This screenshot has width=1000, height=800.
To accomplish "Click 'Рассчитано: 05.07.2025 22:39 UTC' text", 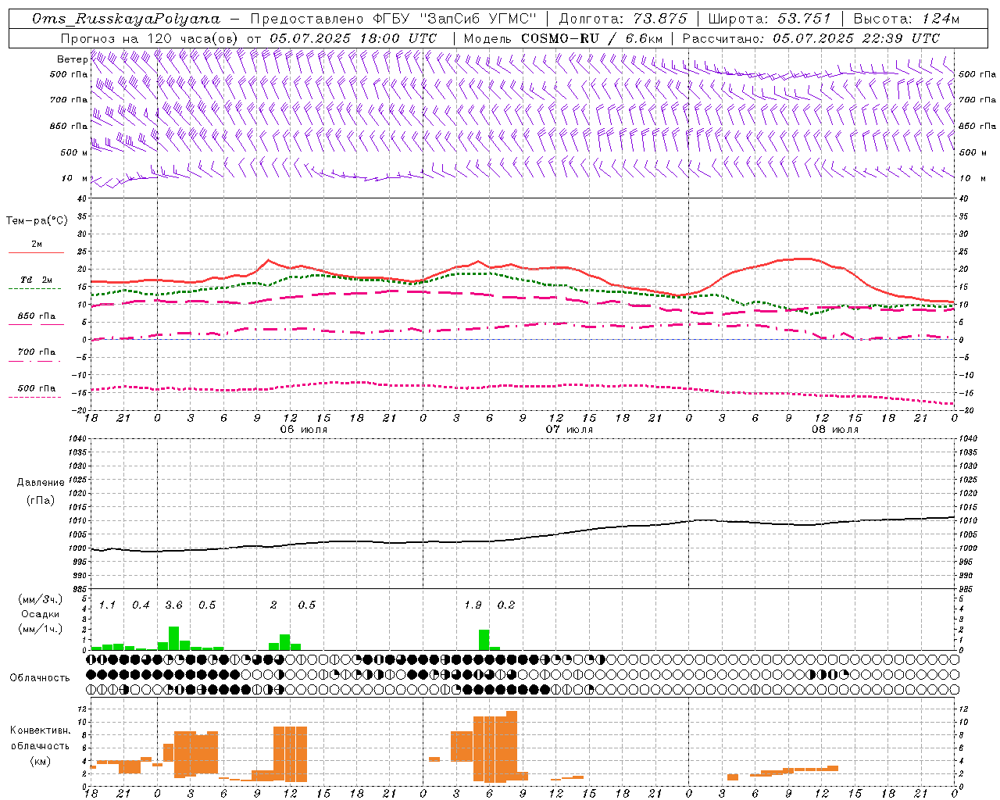I will (x=811, y=38).
